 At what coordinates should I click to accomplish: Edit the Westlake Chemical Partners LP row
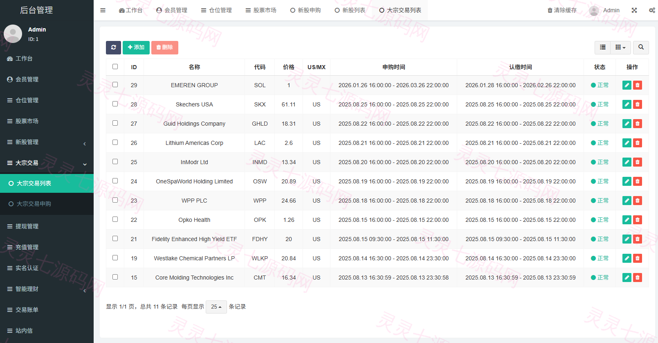pos(627,258)
